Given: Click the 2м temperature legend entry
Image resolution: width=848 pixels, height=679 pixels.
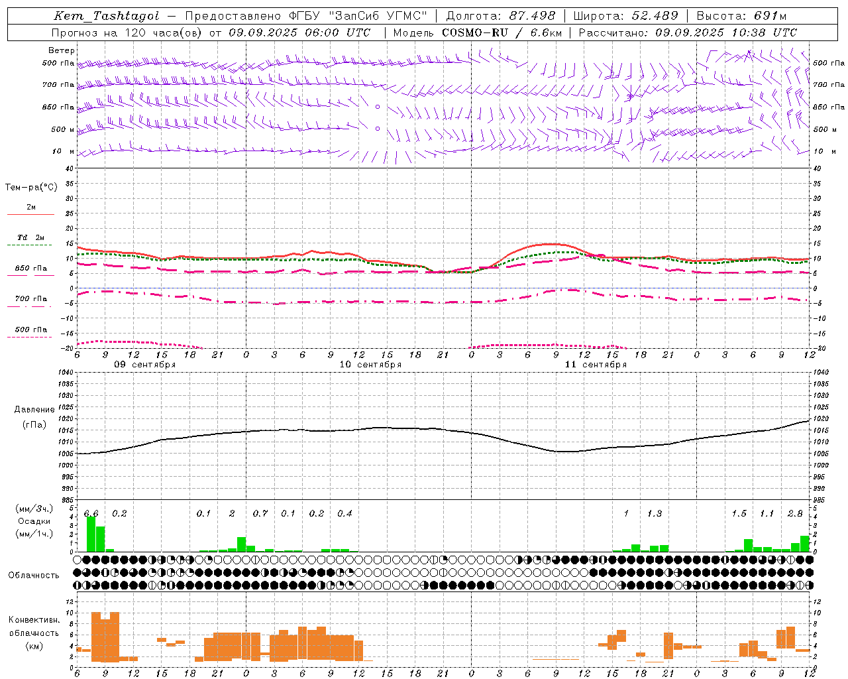Looking at the screenshot, I should [31, 207].
